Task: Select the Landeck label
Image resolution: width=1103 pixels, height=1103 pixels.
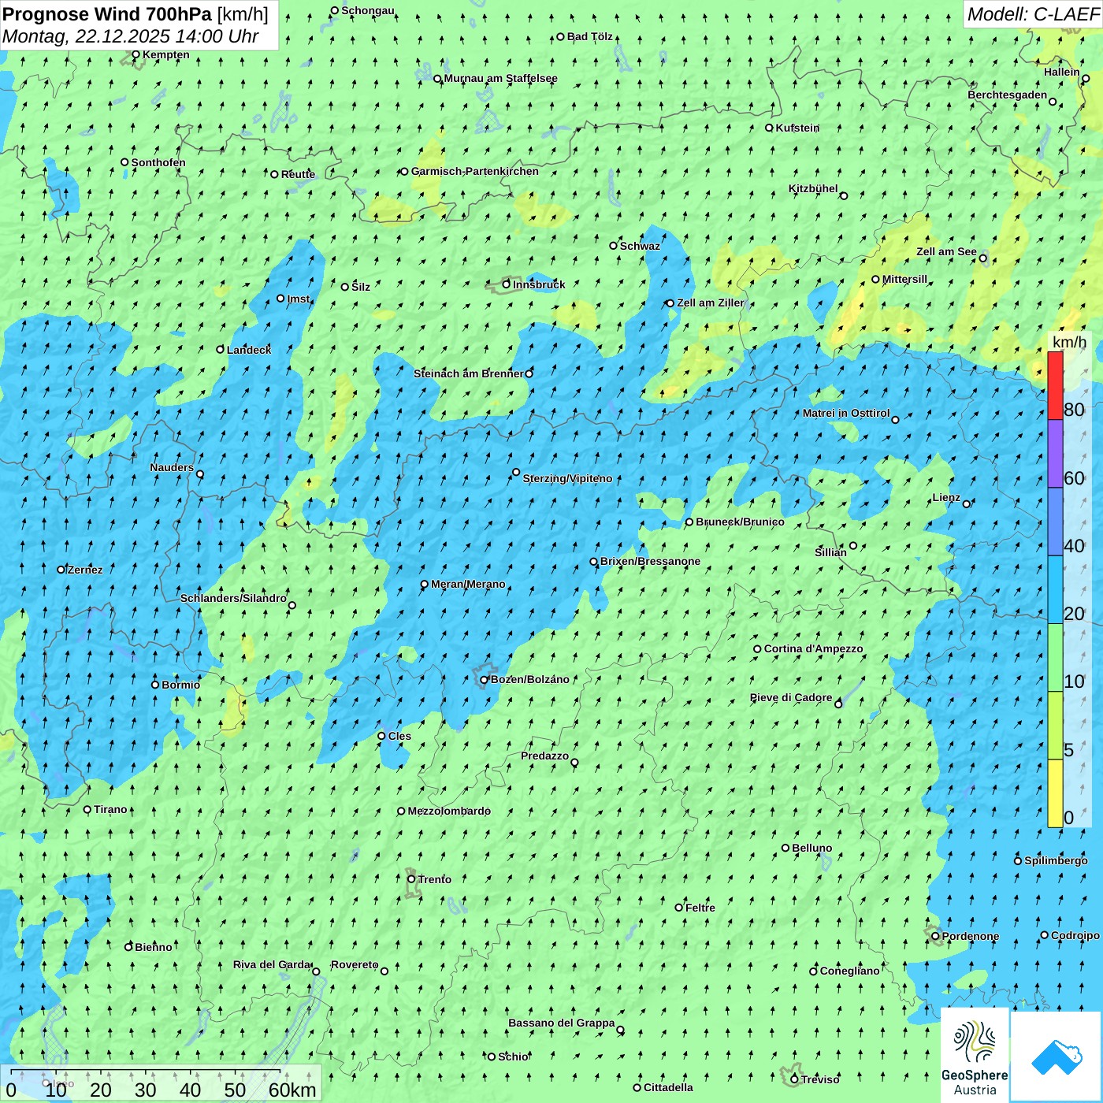Action: coord(249,350)
